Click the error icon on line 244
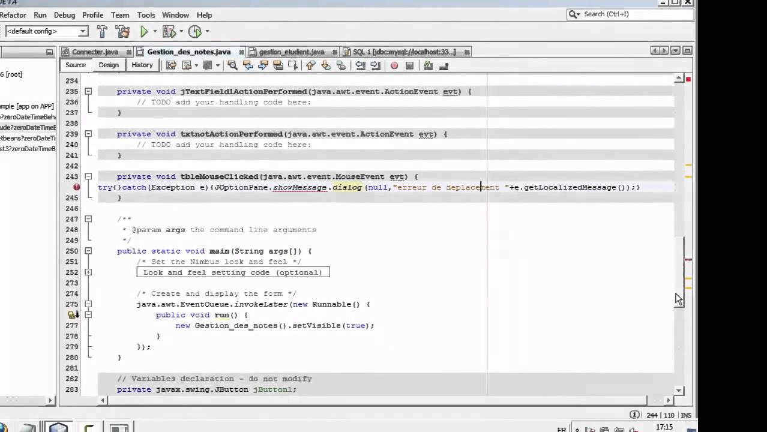Screen dimensions: 767x432 pos(76,187)
